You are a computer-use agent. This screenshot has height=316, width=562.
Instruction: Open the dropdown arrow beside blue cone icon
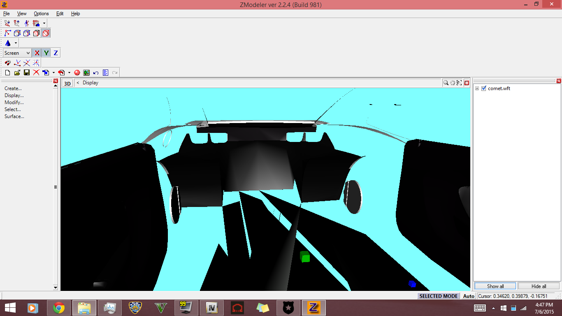pos(16,43)
